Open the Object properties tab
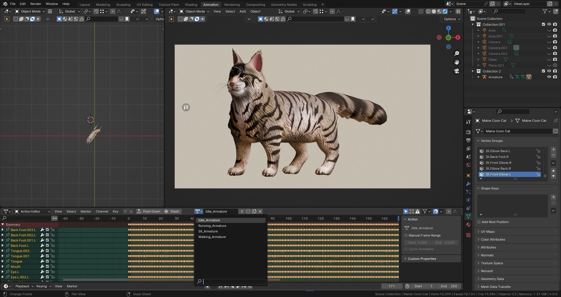561x297 pixels. click(468, 176)
